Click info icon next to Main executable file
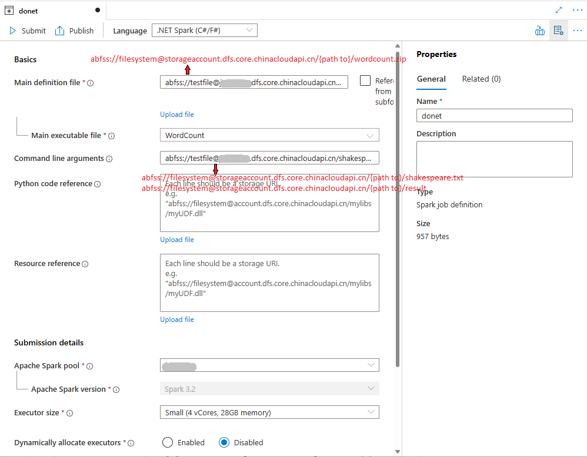 pos(112,136)
